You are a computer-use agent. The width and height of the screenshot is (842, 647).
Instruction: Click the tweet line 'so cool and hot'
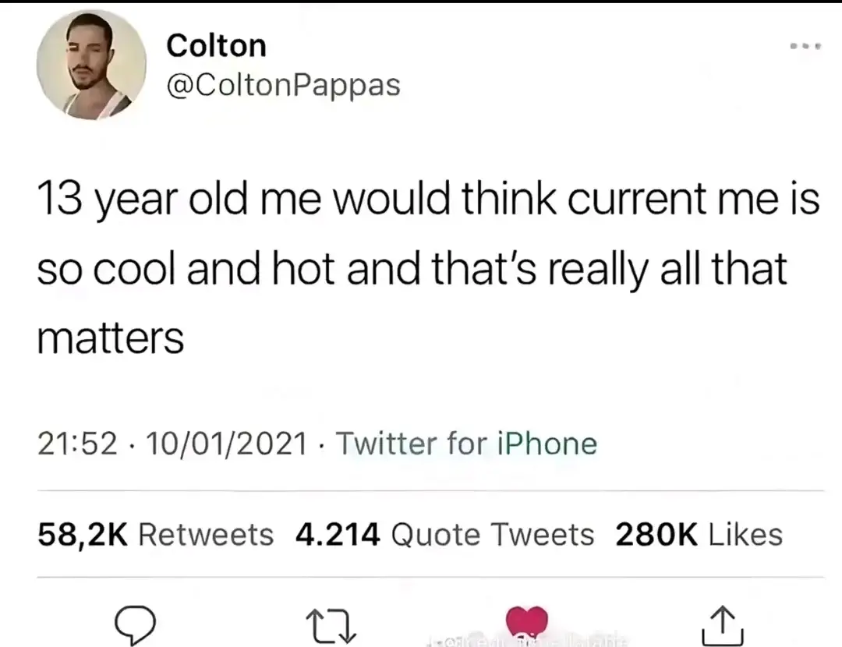point(412,269)
